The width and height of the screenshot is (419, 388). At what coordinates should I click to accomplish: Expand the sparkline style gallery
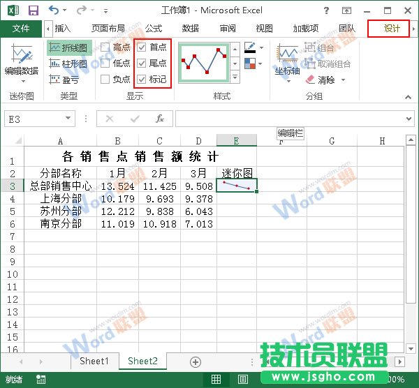(235, 79)
